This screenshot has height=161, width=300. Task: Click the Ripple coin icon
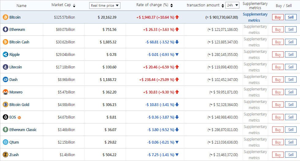point(6,55)
